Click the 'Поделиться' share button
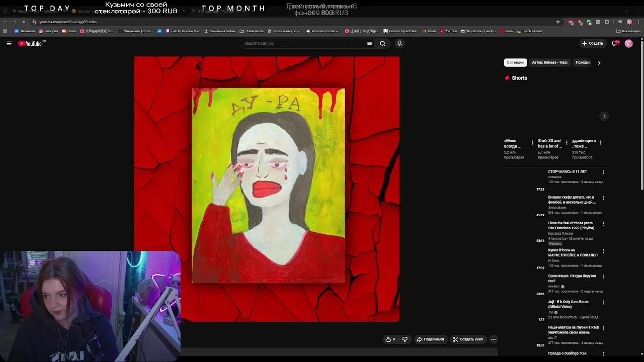 (x=430, y=339)
